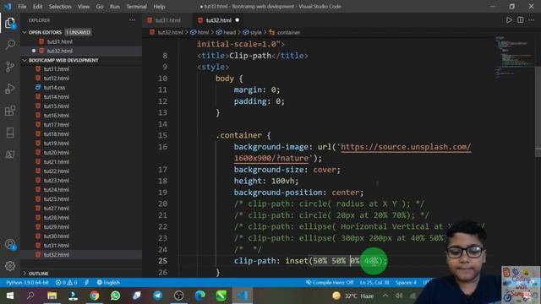Collapse Bootcamp Web Devlopment folder section

point(63,60)
